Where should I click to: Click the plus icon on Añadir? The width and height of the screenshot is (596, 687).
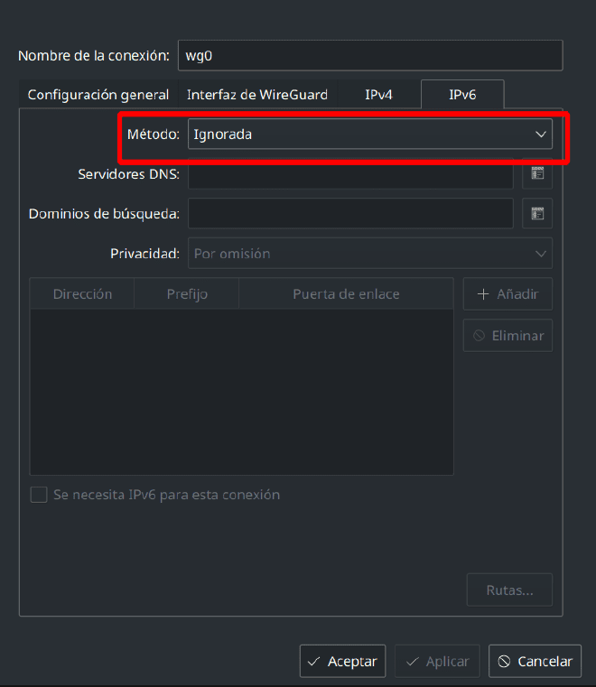[x=483, y=294]
